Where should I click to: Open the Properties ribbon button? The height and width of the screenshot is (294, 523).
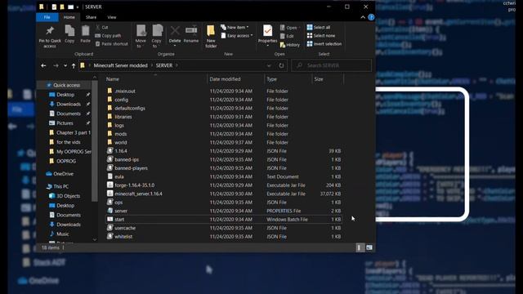click(267, 35)
